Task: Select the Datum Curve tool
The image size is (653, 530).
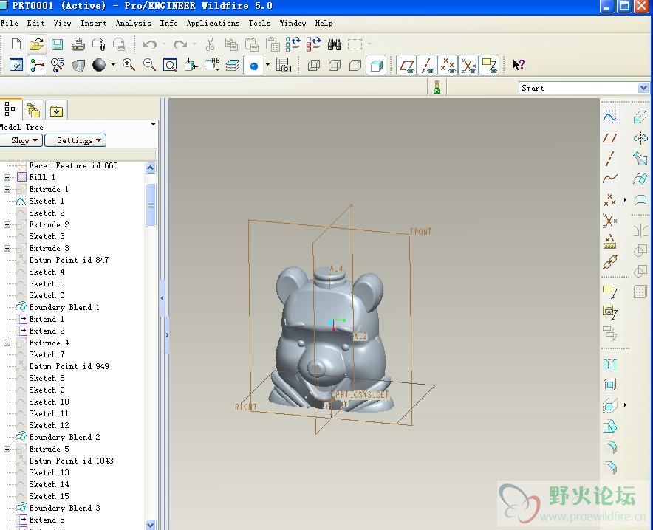Action: click(609, 179)
